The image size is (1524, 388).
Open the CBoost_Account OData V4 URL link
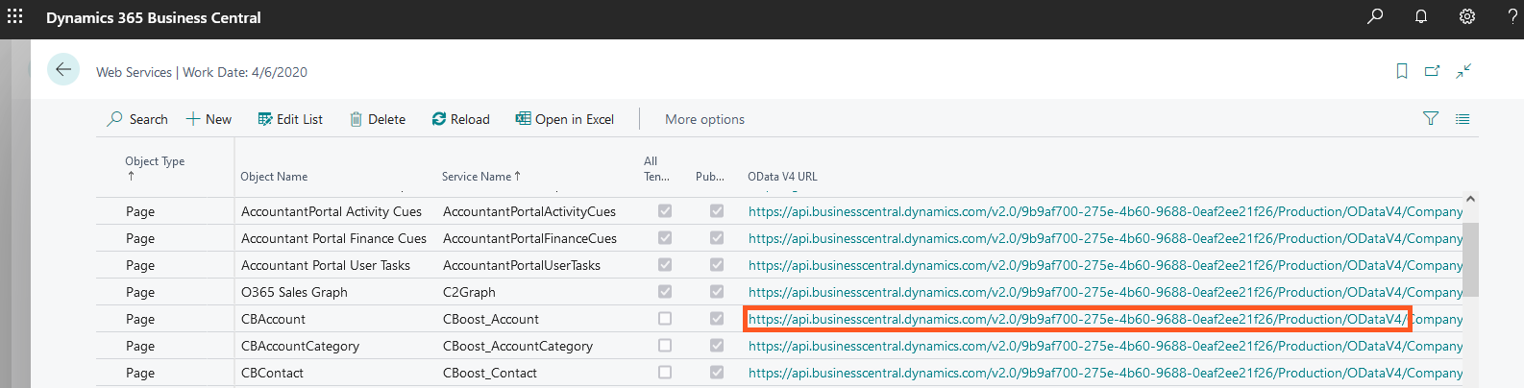(1076, 319)
